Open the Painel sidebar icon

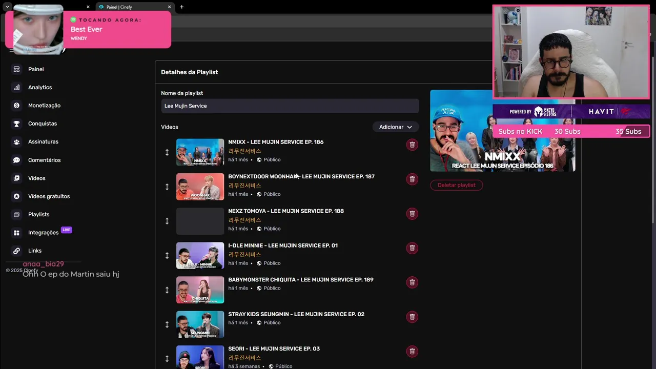pyautogui.click(x=16, y=69)
